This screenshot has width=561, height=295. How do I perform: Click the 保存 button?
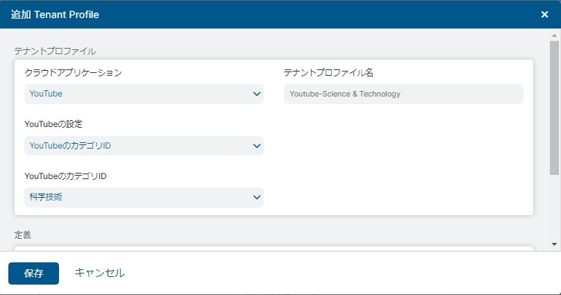(x=33, y=273)
